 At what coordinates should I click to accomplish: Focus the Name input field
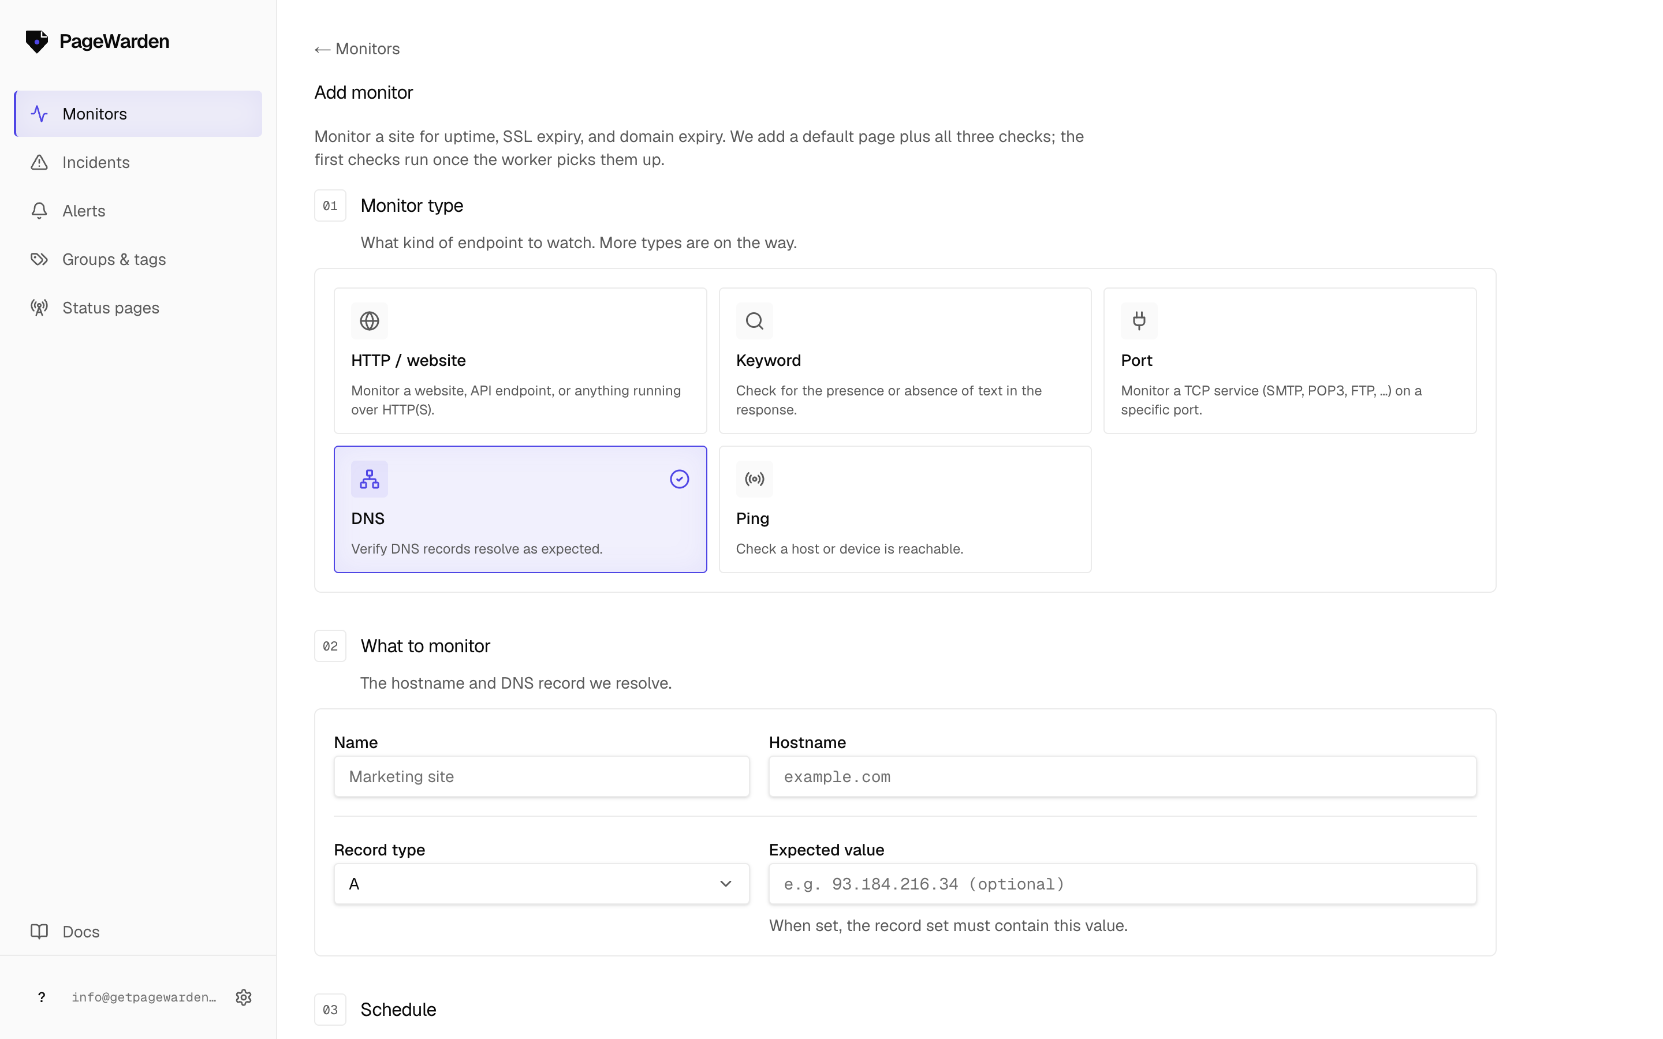coord(542,776)
